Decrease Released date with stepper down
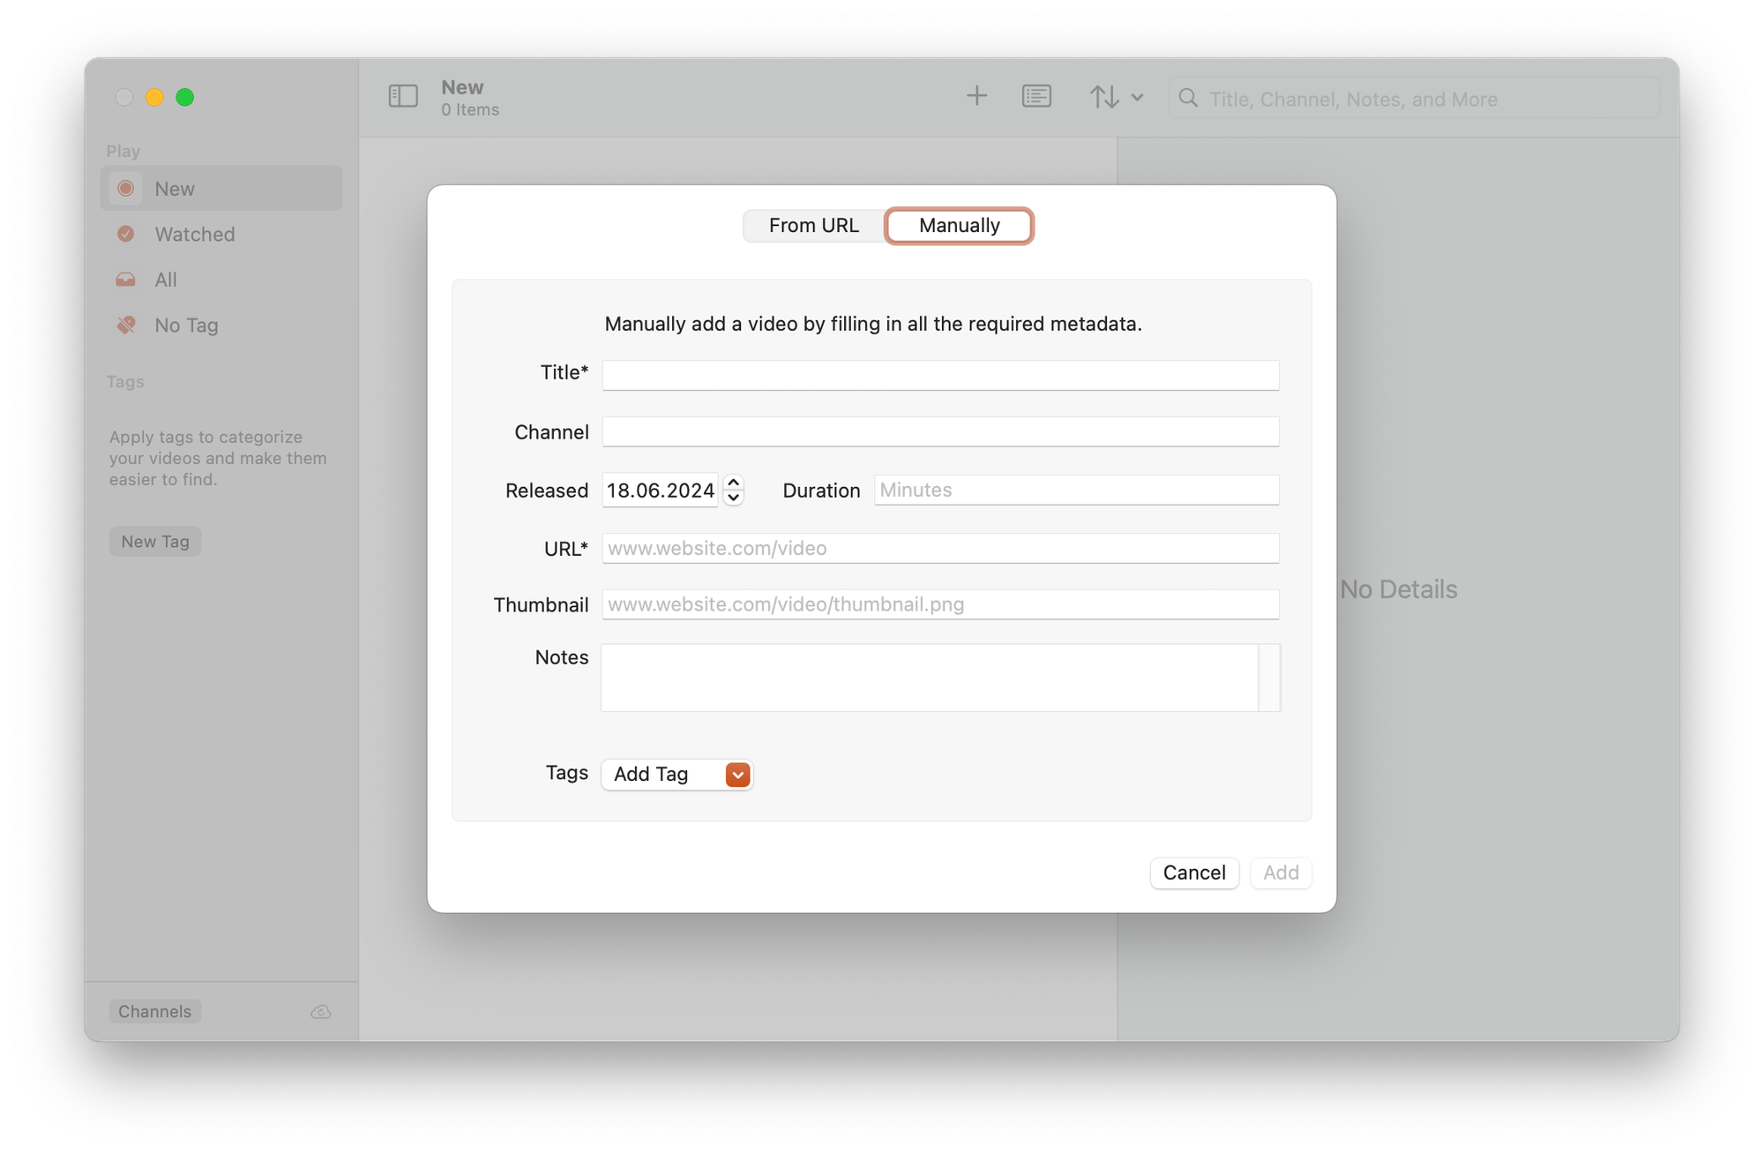Screen dimensions: 1764x1154 pos(733,498)
